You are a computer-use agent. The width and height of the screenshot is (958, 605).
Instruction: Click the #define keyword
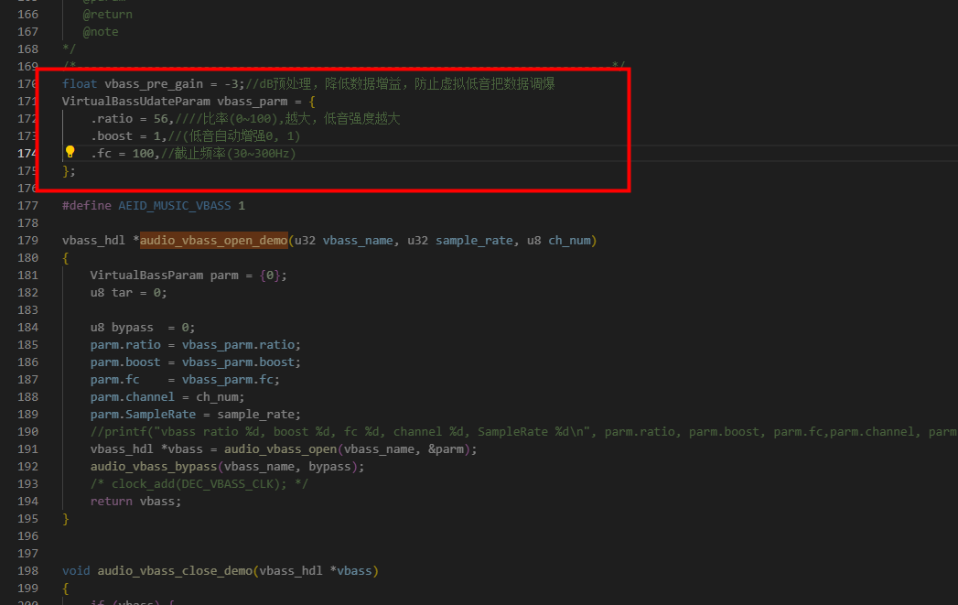pyautogui.click(x=87, y=205)
